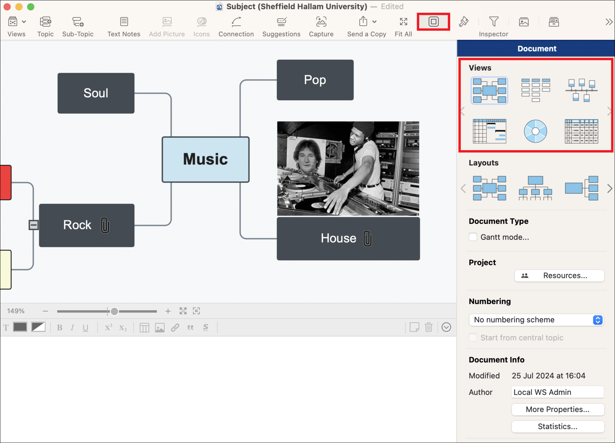Enable the Gantt mode checkbox
The width and height of the screenshot is (615, 443).
(x=473, y=237)
